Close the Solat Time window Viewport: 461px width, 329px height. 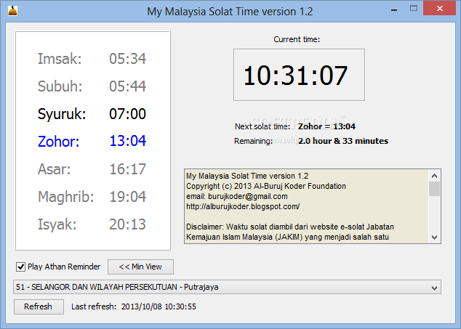439,9
